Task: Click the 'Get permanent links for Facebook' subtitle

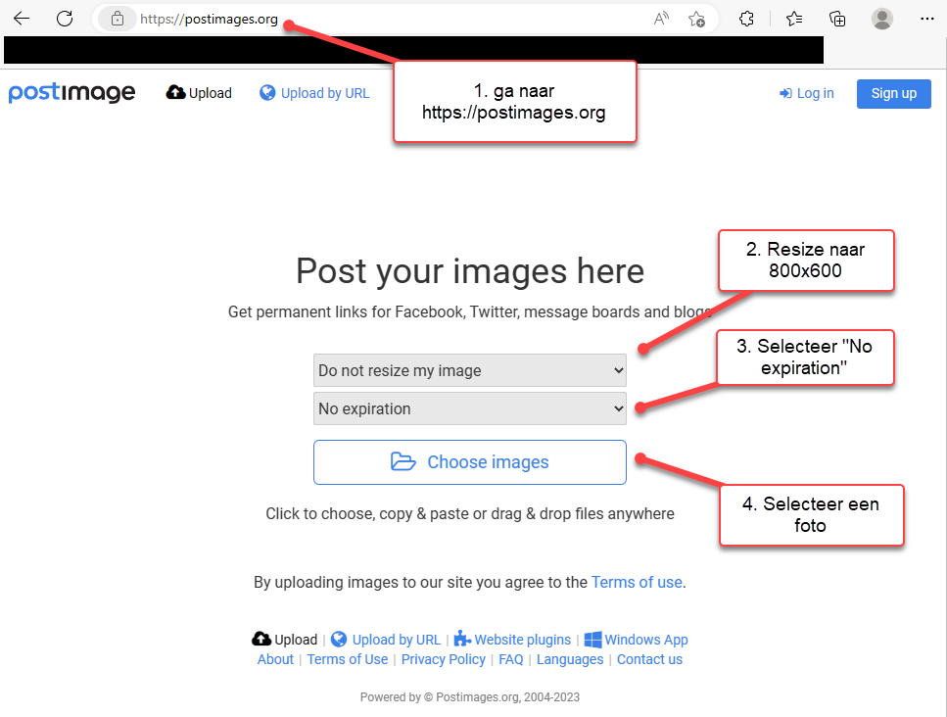Action: coord(470,311)
